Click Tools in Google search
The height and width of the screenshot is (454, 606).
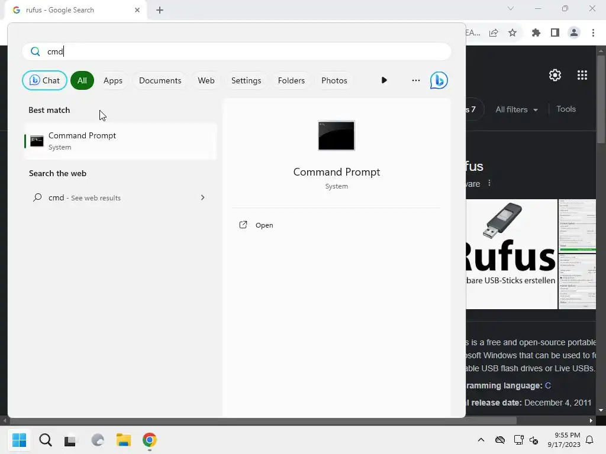point(566,109)
